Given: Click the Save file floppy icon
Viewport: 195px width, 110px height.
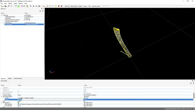Looking at the screenshot, I should click(x=5, y=6).
